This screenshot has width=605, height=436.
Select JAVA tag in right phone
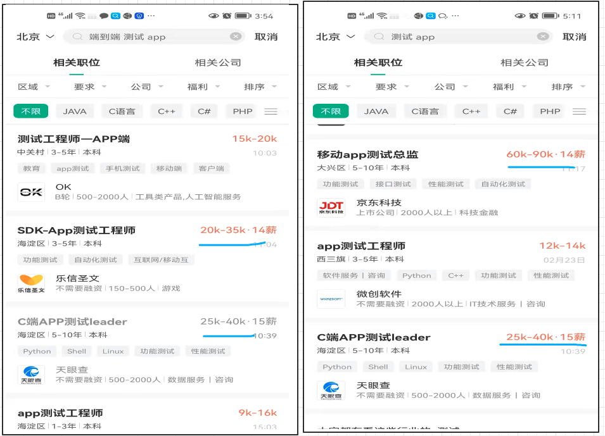[376, 111]
